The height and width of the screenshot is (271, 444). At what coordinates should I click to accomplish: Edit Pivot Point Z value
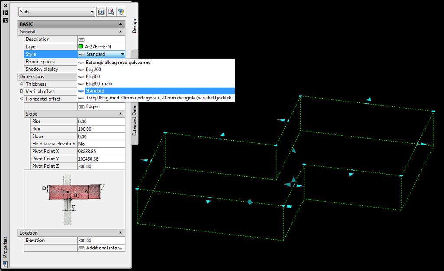(101, 166)
